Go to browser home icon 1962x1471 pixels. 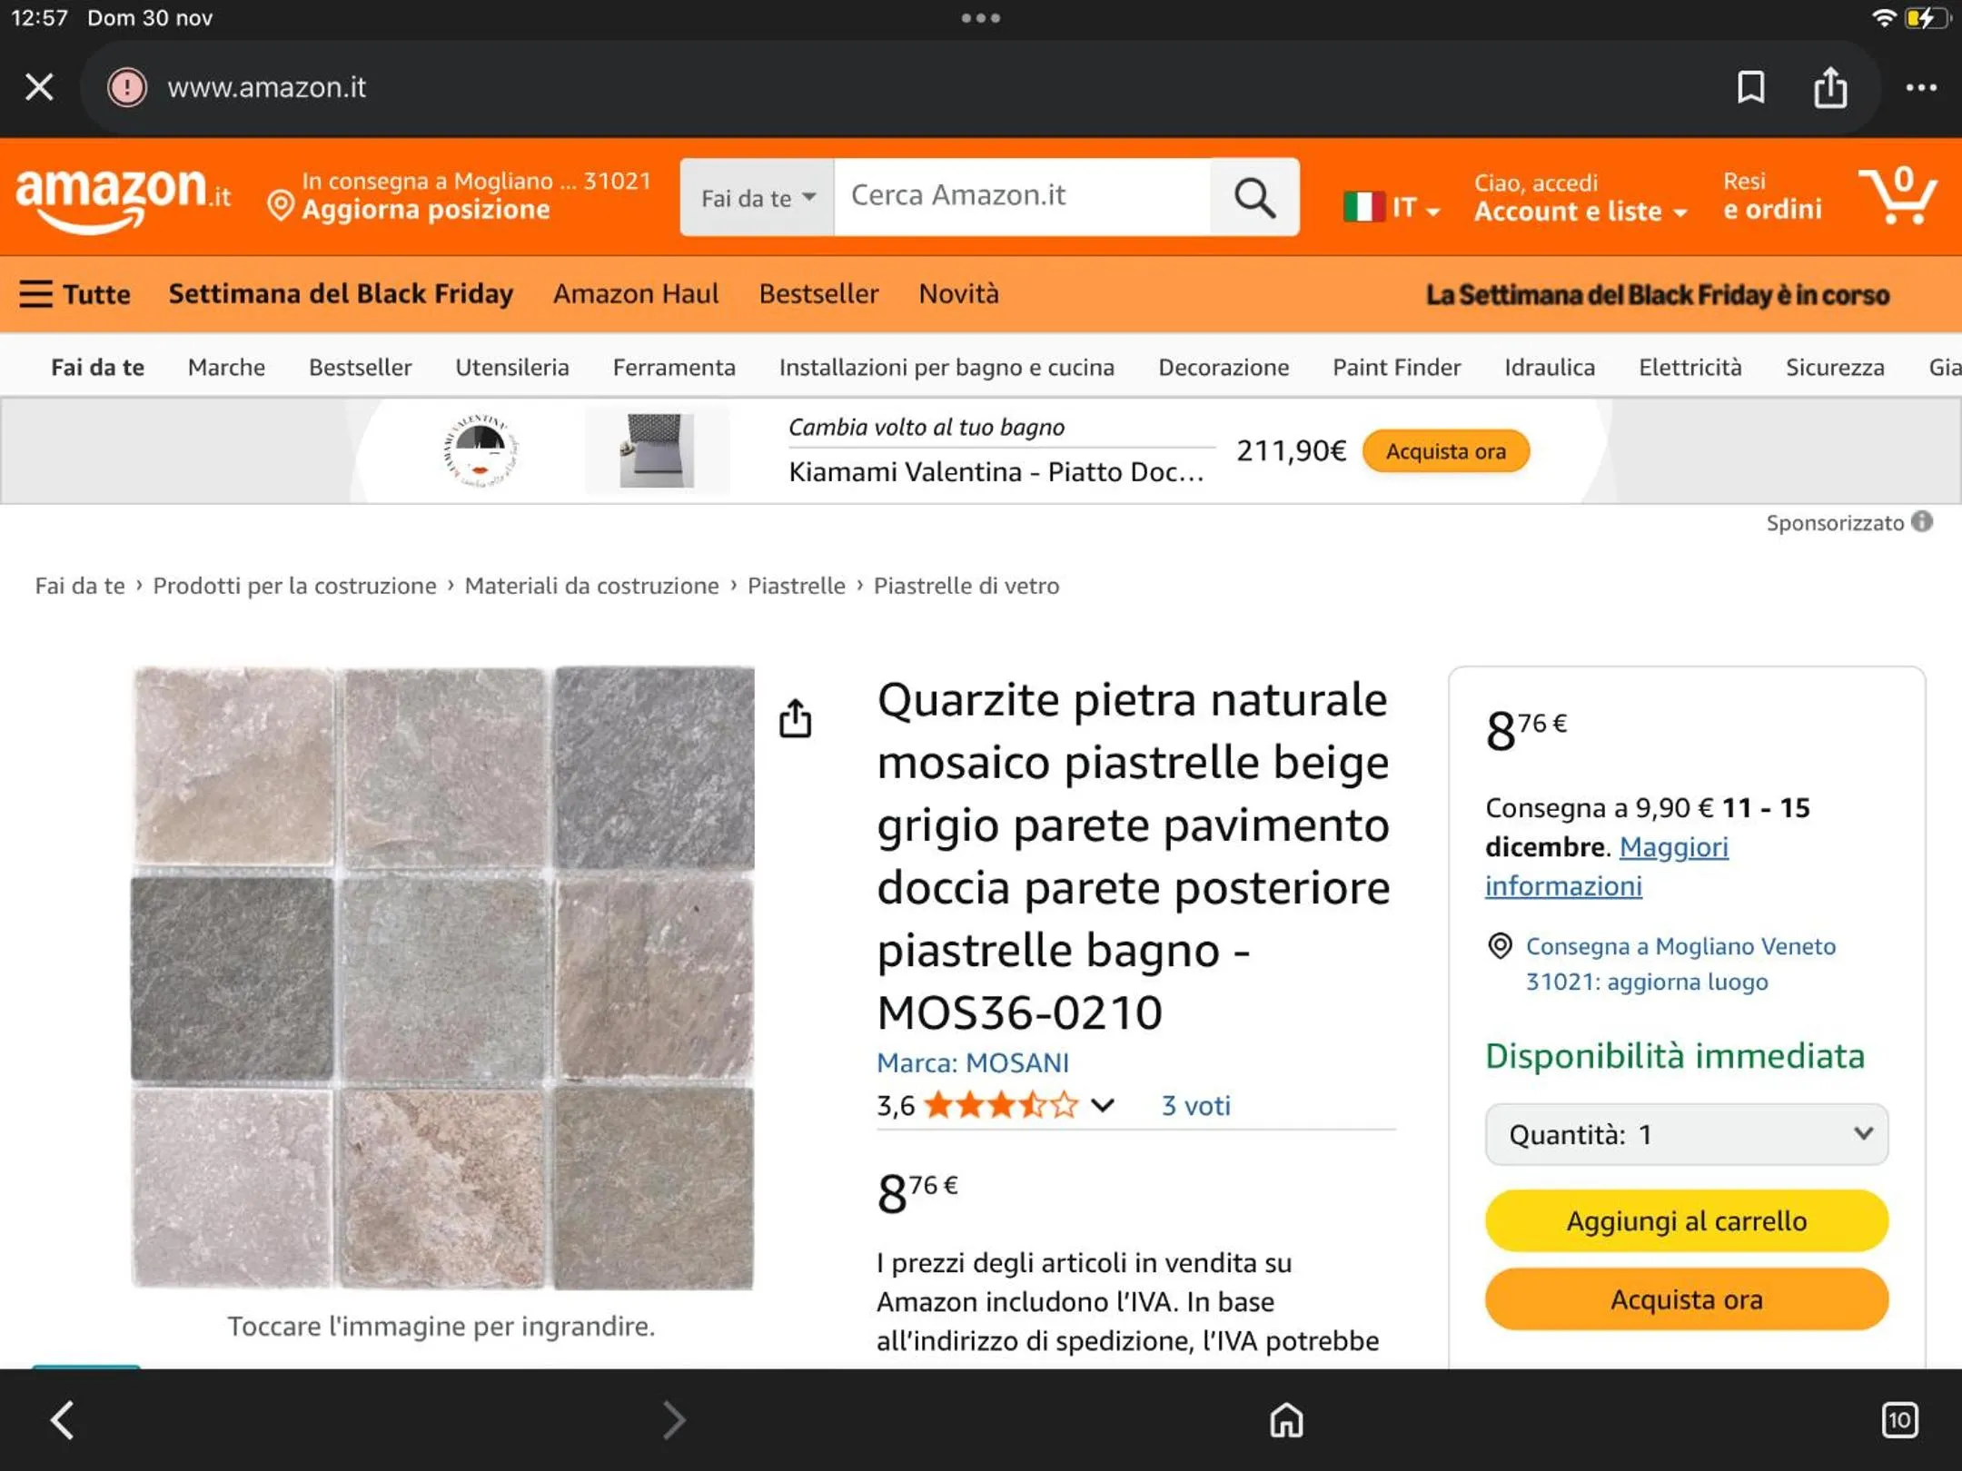click(1285, 1419)
